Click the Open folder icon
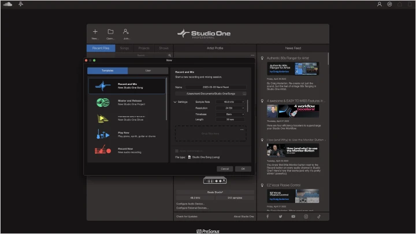Viewport: 416px width, 234px height. [110, 32]
